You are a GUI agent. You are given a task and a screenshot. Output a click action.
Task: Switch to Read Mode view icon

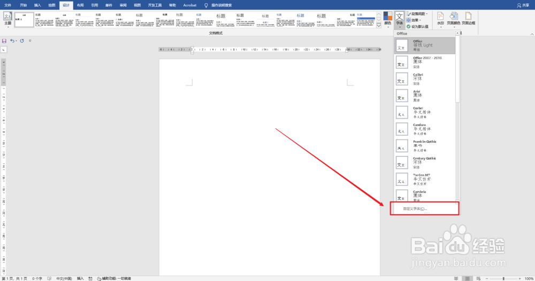point(456,278)
